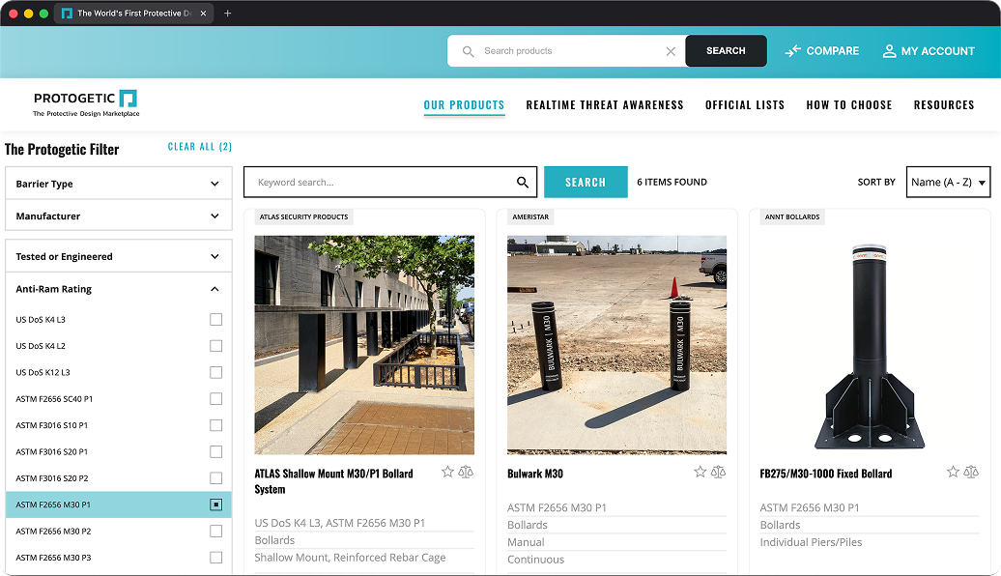Image resolution: width=1001 pixels, height=576 pixels.
Task: Check ASTM F2656 M30 P2 rating
Action: (x=215, y=532)
